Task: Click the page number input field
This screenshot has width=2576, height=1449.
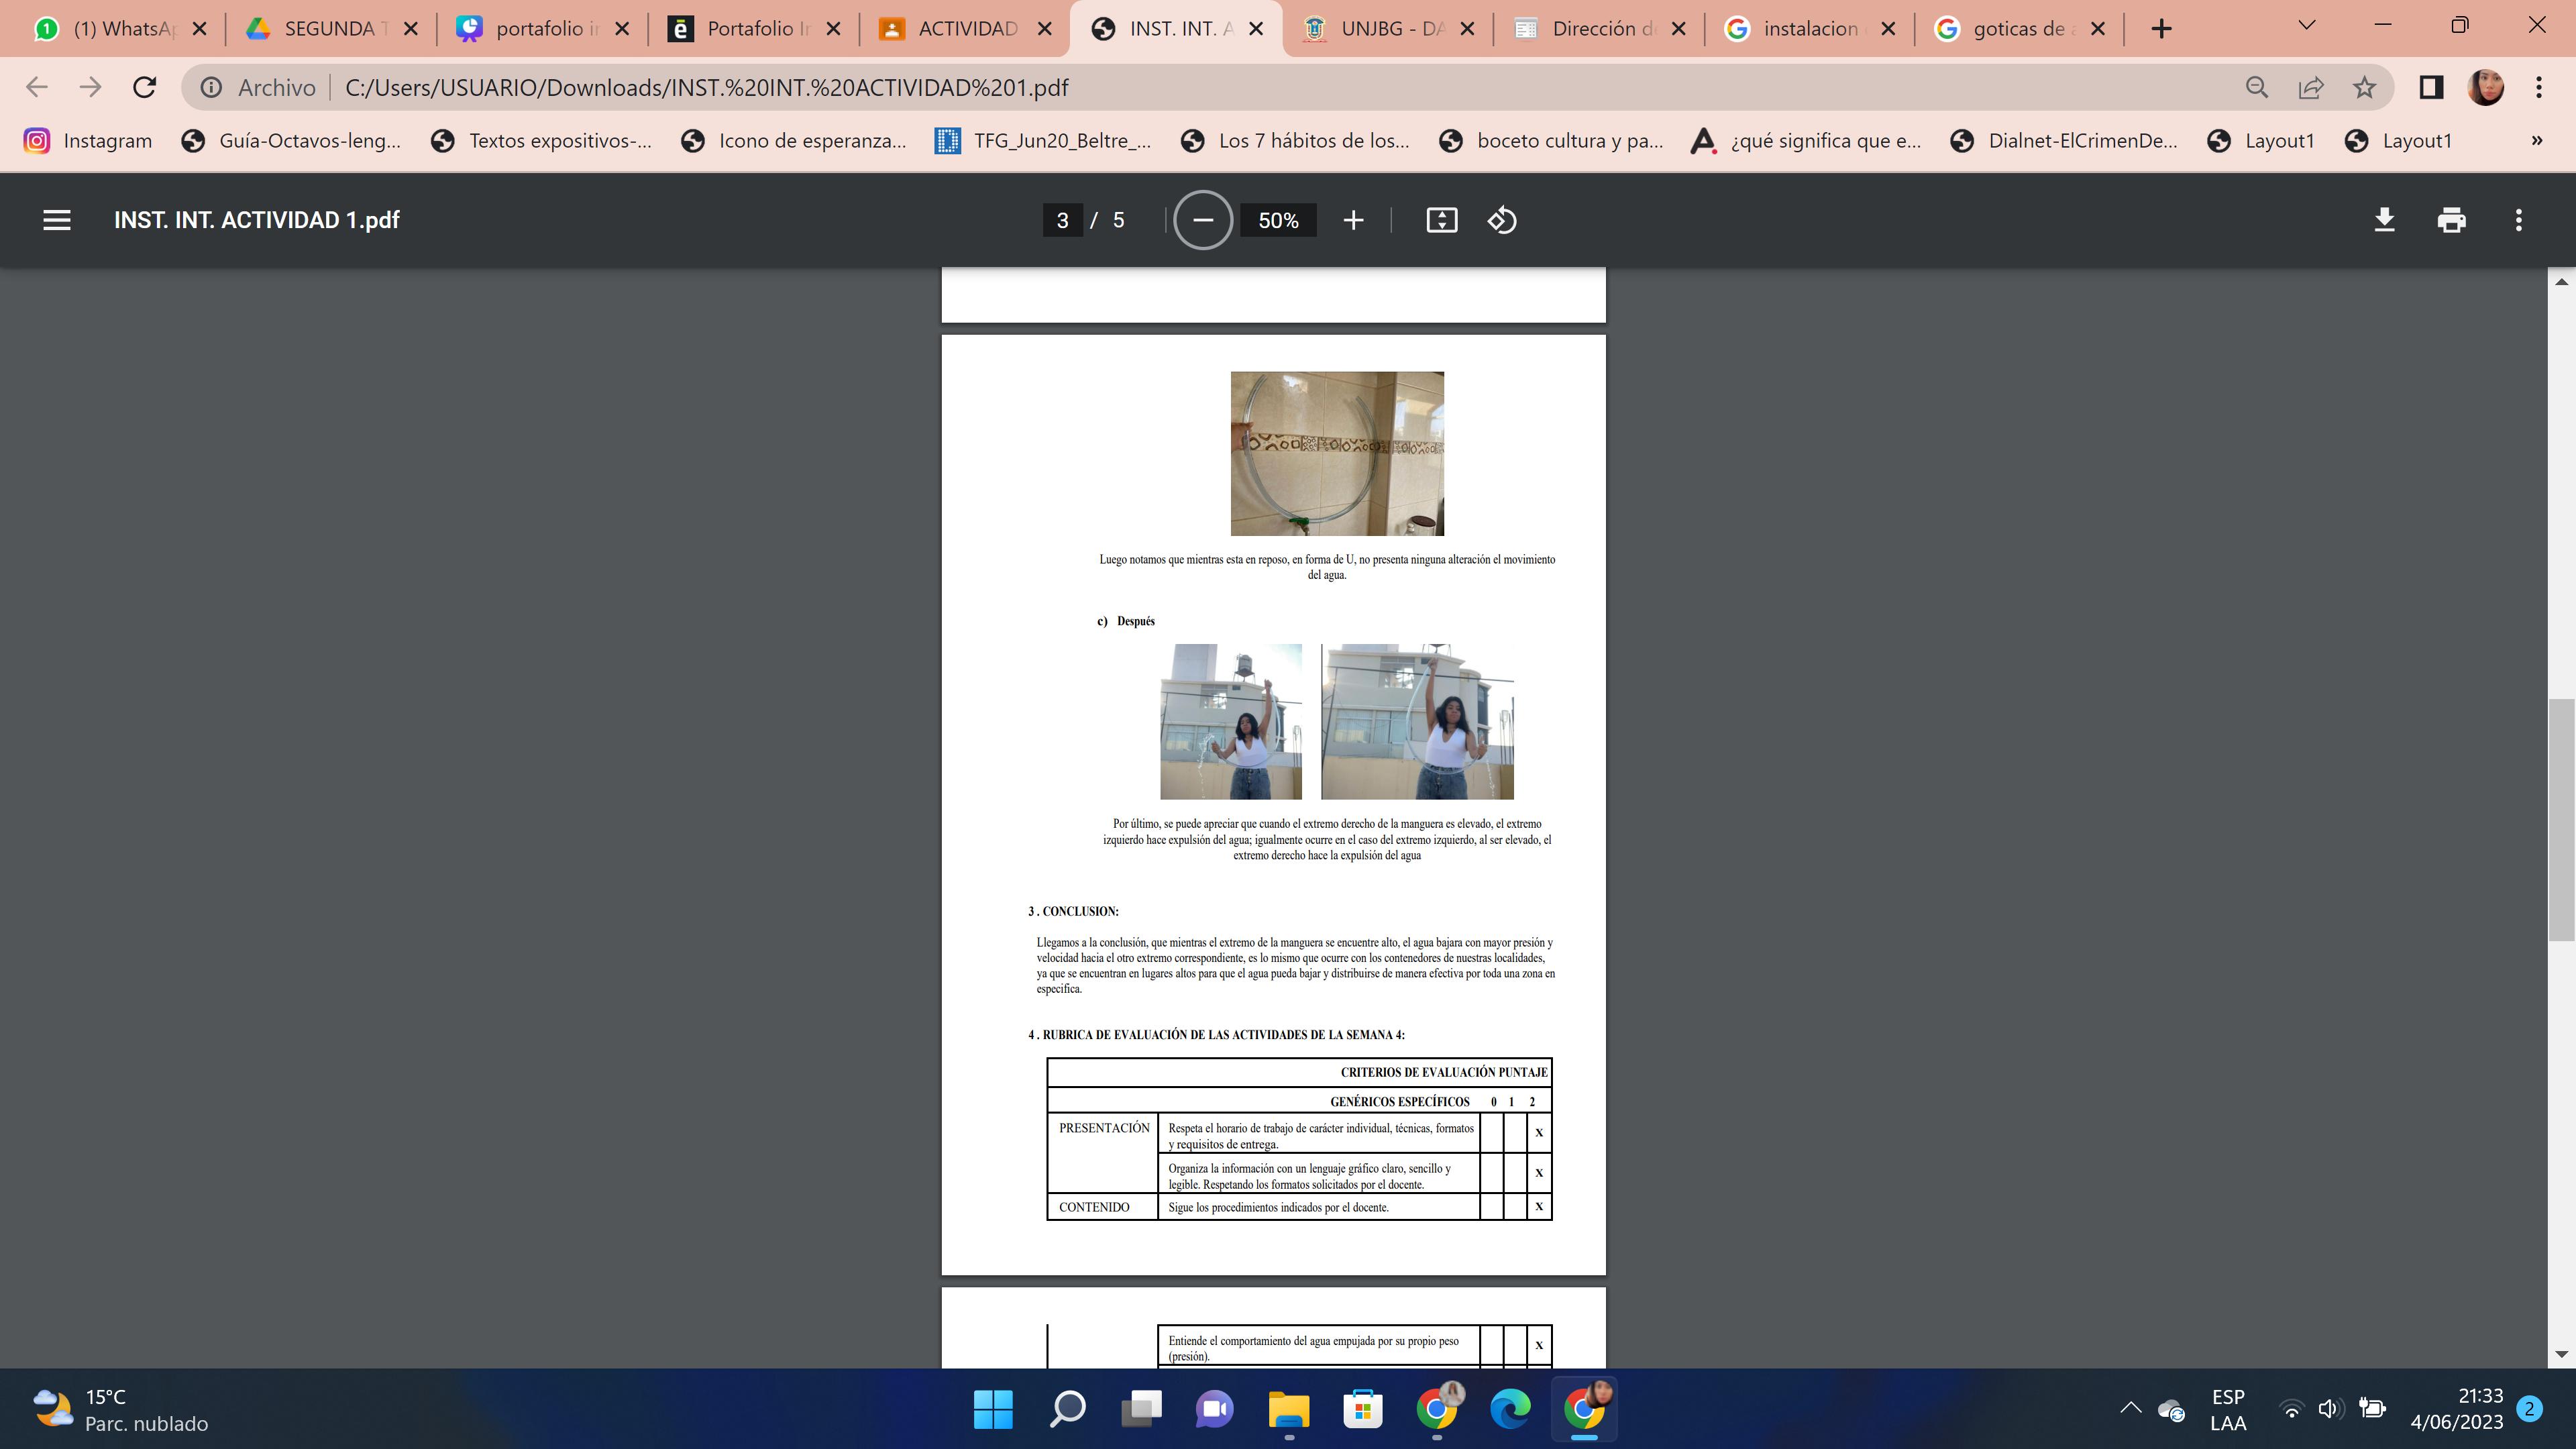Action: pyautogui.click(x=1062, y=220)
